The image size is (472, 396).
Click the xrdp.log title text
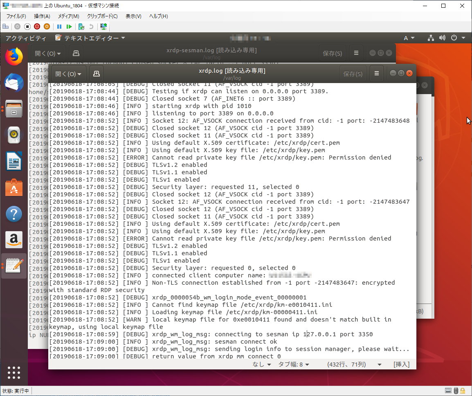[232, 71]
